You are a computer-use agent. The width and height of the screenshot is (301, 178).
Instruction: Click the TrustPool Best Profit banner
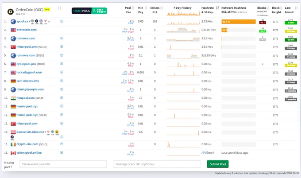(89, 11)
